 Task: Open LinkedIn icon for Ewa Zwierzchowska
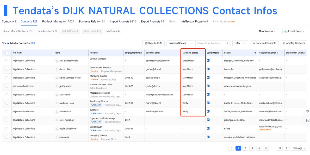tap(208, 60)
